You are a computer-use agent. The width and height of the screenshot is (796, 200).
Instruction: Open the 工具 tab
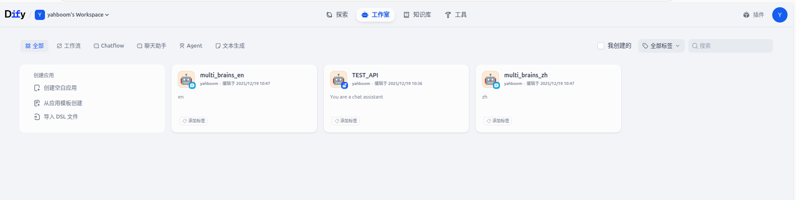[456, 15]
